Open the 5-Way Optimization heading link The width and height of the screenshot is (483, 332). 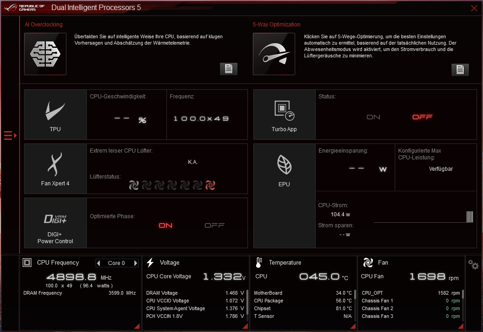tap(277, 25)
